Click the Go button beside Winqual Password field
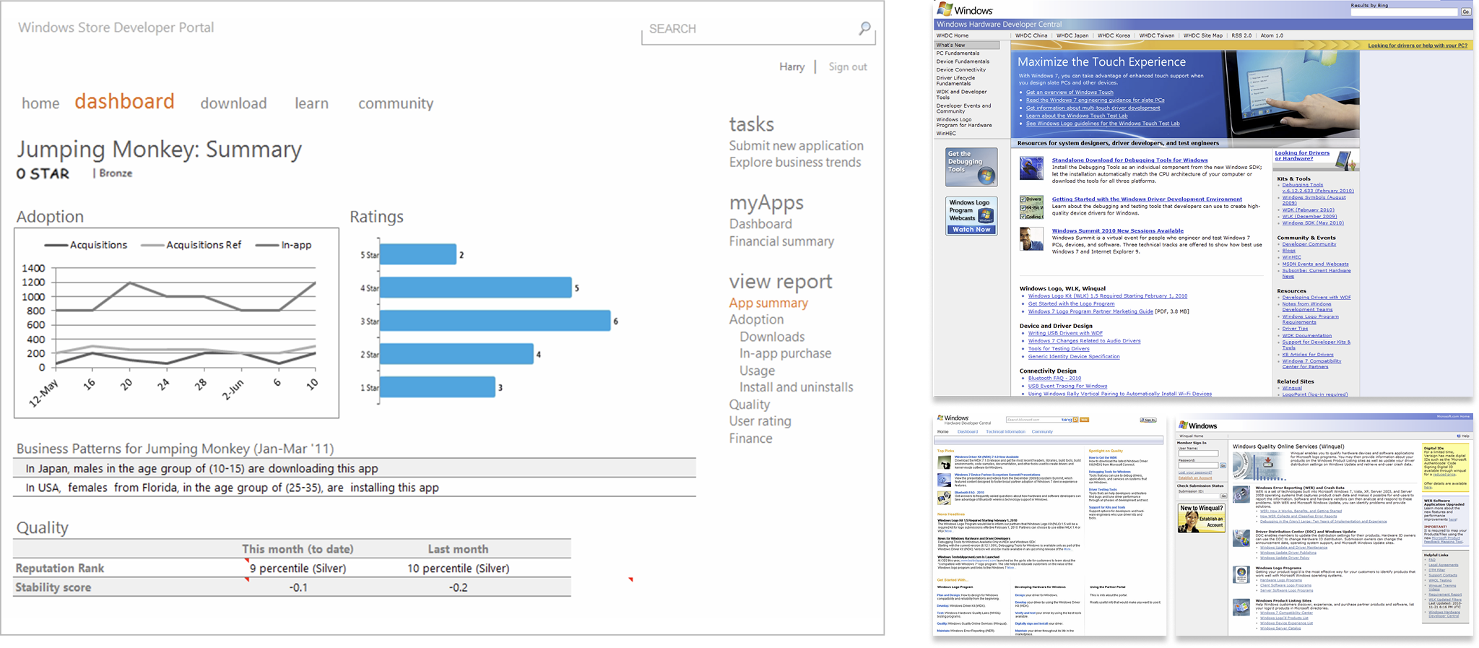 1223,465
